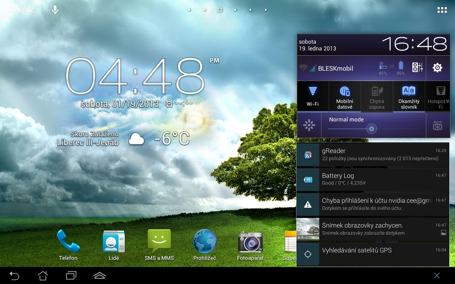
Task: Disable the Mobilní datové data connection
Action: tap(345, 96)
